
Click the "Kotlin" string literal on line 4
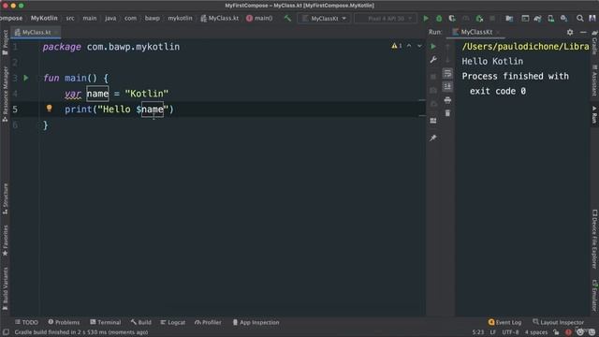point(147,94)
